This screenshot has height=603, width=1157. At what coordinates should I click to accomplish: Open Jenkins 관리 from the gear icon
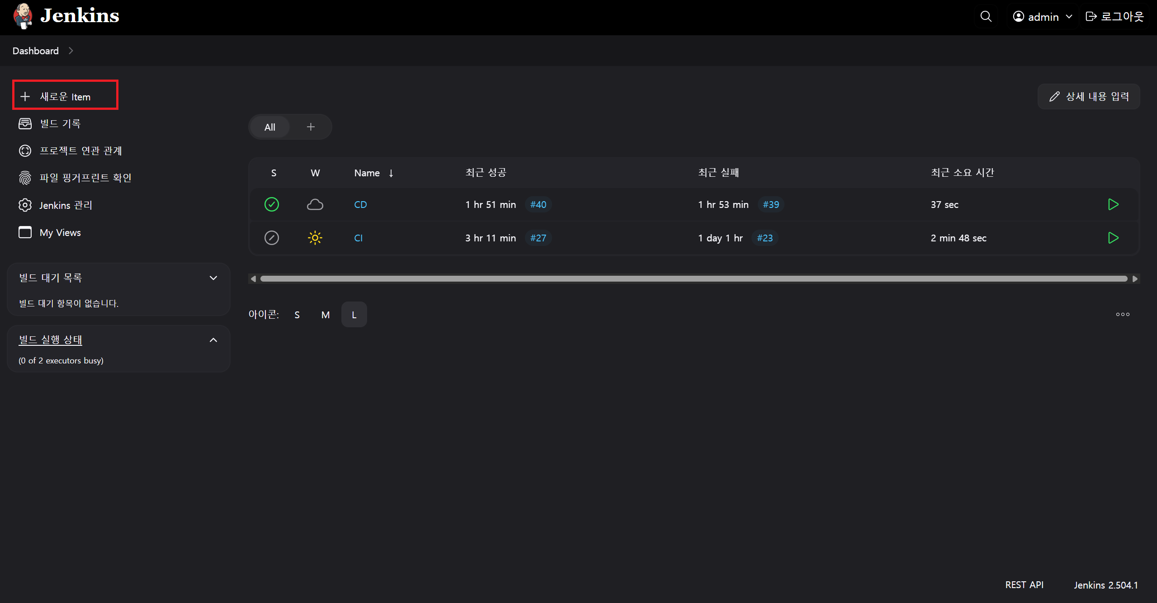coord(25,205)
